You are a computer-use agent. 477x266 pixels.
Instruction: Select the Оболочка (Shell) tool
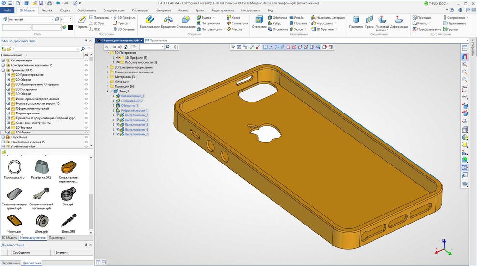click(277, 17)
